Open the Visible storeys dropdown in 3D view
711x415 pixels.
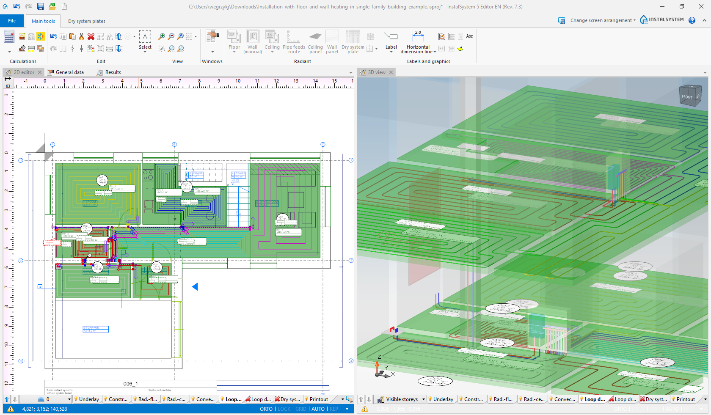tap(423, 399)
